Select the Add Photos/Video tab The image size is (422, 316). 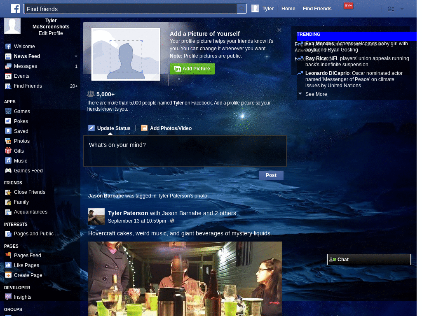[x=166, y=128]
